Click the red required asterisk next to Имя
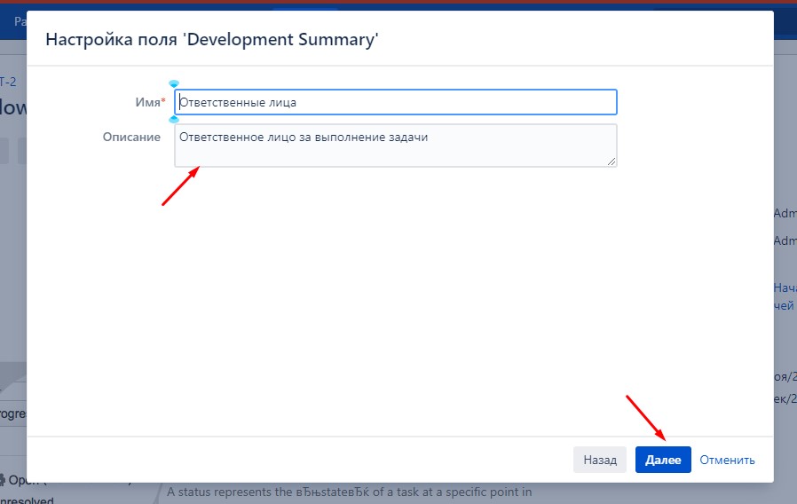 163,100
